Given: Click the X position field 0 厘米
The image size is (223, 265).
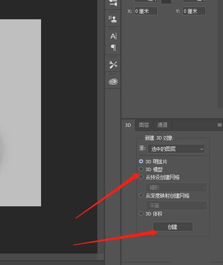Looking at the screenshot, I should click(x=146, y=11).
